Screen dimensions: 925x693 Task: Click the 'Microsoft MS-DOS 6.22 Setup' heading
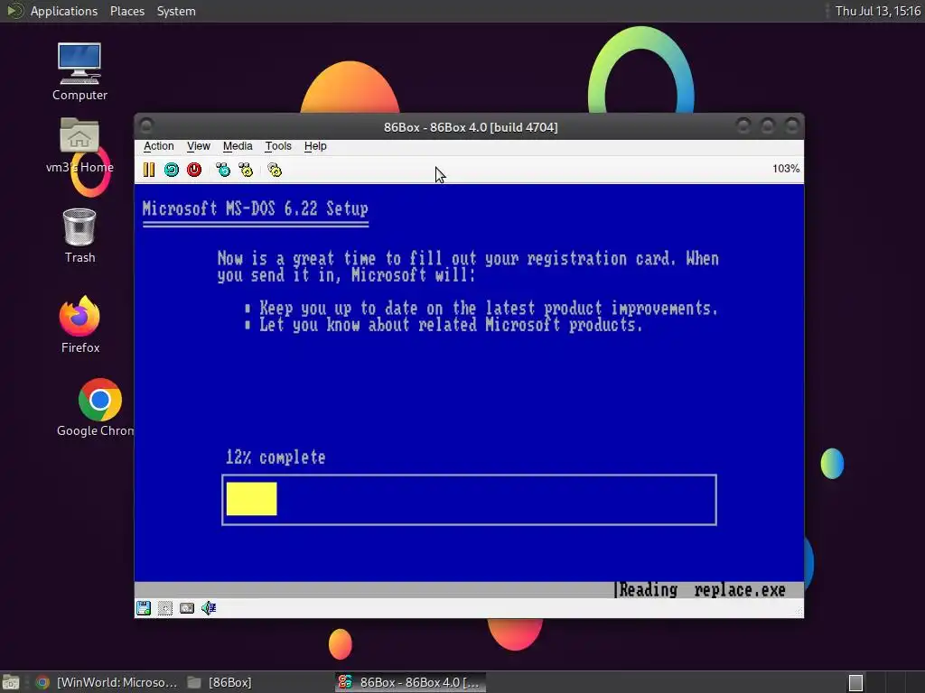tap(256, 208)
